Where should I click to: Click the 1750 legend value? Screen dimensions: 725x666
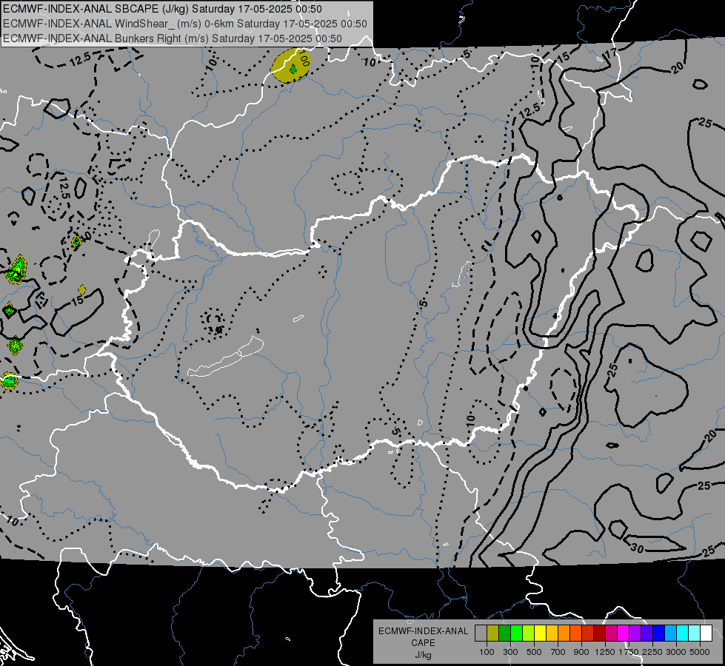629,652
